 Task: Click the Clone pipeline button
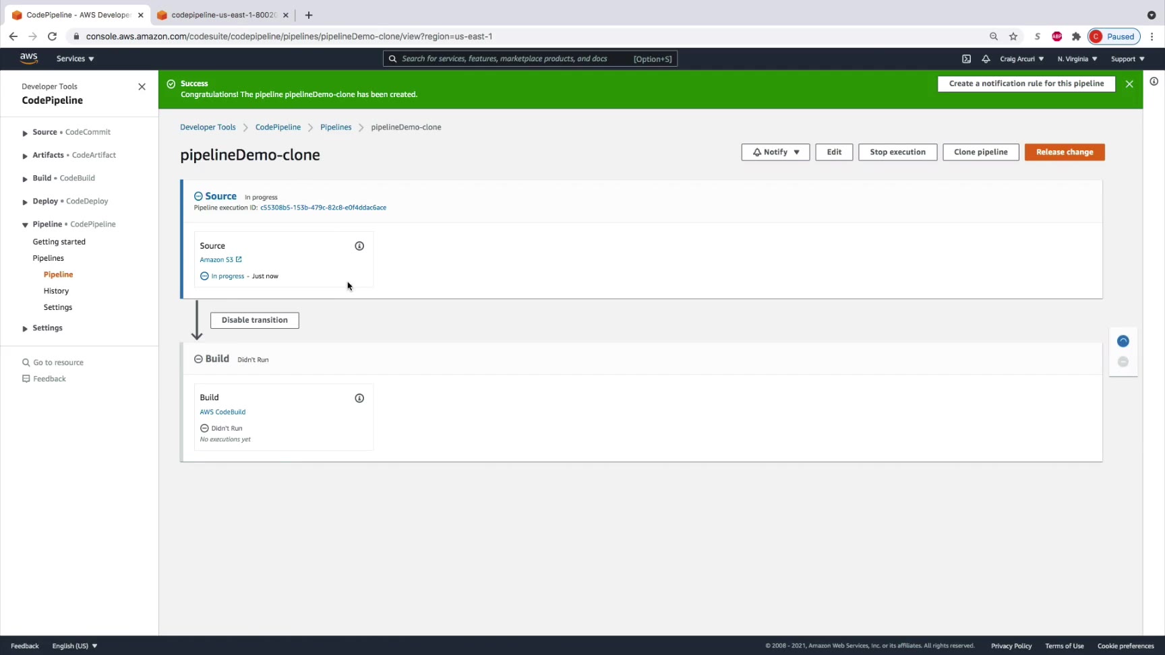[981, 152]
